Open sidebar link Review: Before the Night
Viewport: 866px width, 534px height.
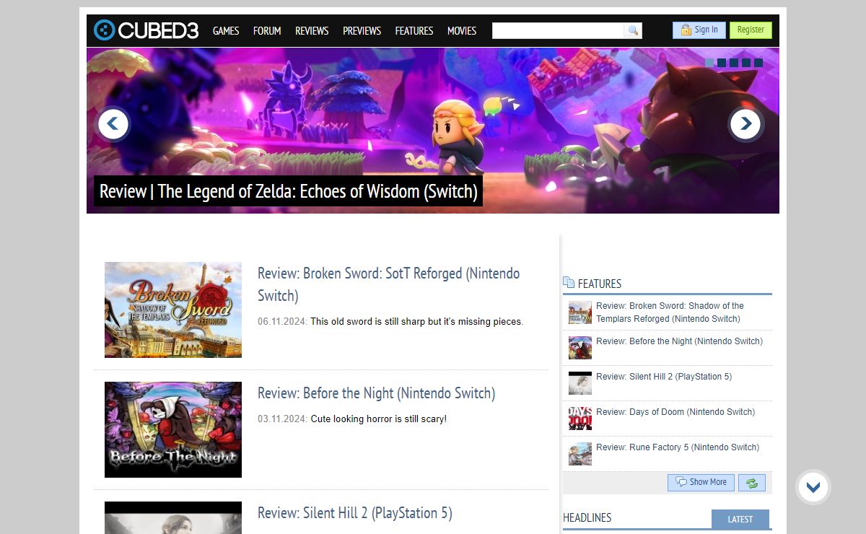(x=679, y=341)
